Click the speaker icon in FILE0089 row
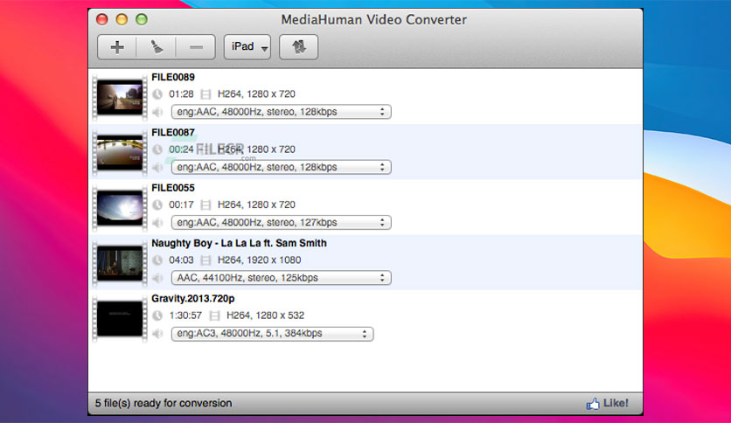 click(x=157, y=112)
